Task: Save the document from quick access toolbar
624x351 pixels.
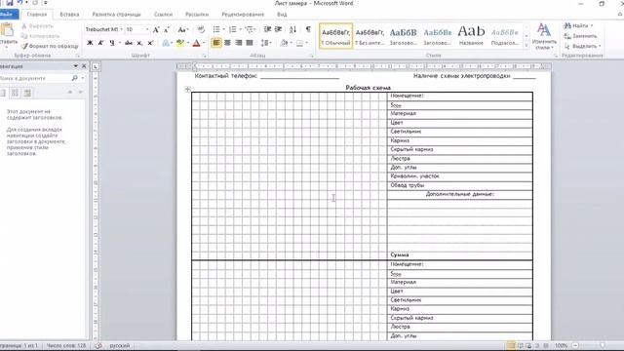Action: click(x=9, y=3)
